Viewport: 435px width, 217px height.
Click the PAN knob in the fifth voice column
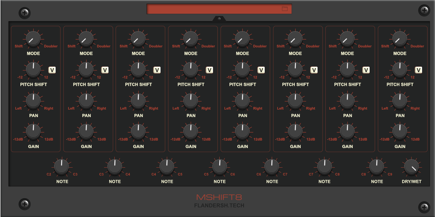tap(242, 101)
